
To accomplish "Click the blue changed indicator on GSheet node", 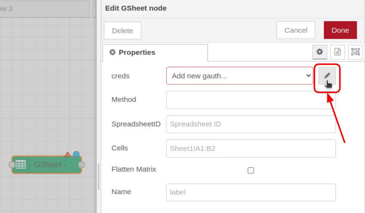I will click(76, 154).
